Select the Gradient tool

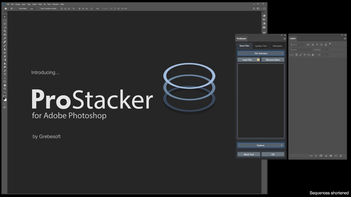coord(5,60)
